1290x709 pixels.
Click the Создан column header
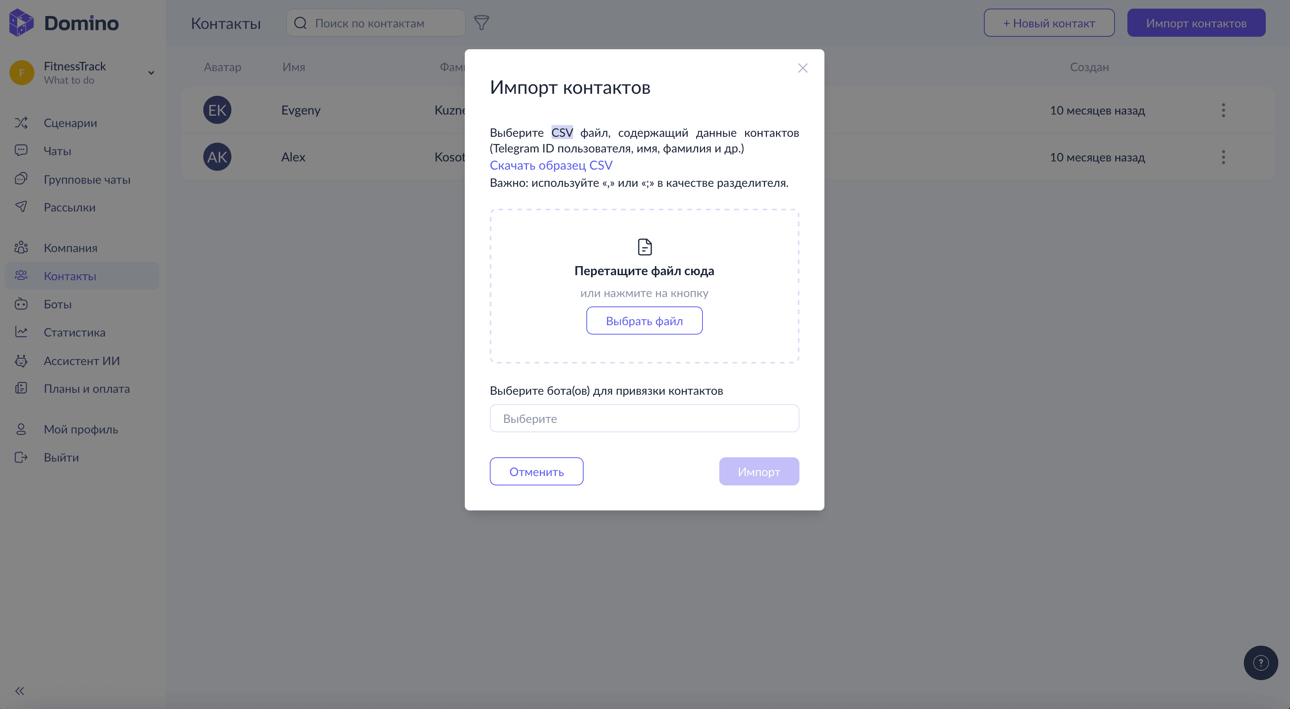coord(1089,66)
